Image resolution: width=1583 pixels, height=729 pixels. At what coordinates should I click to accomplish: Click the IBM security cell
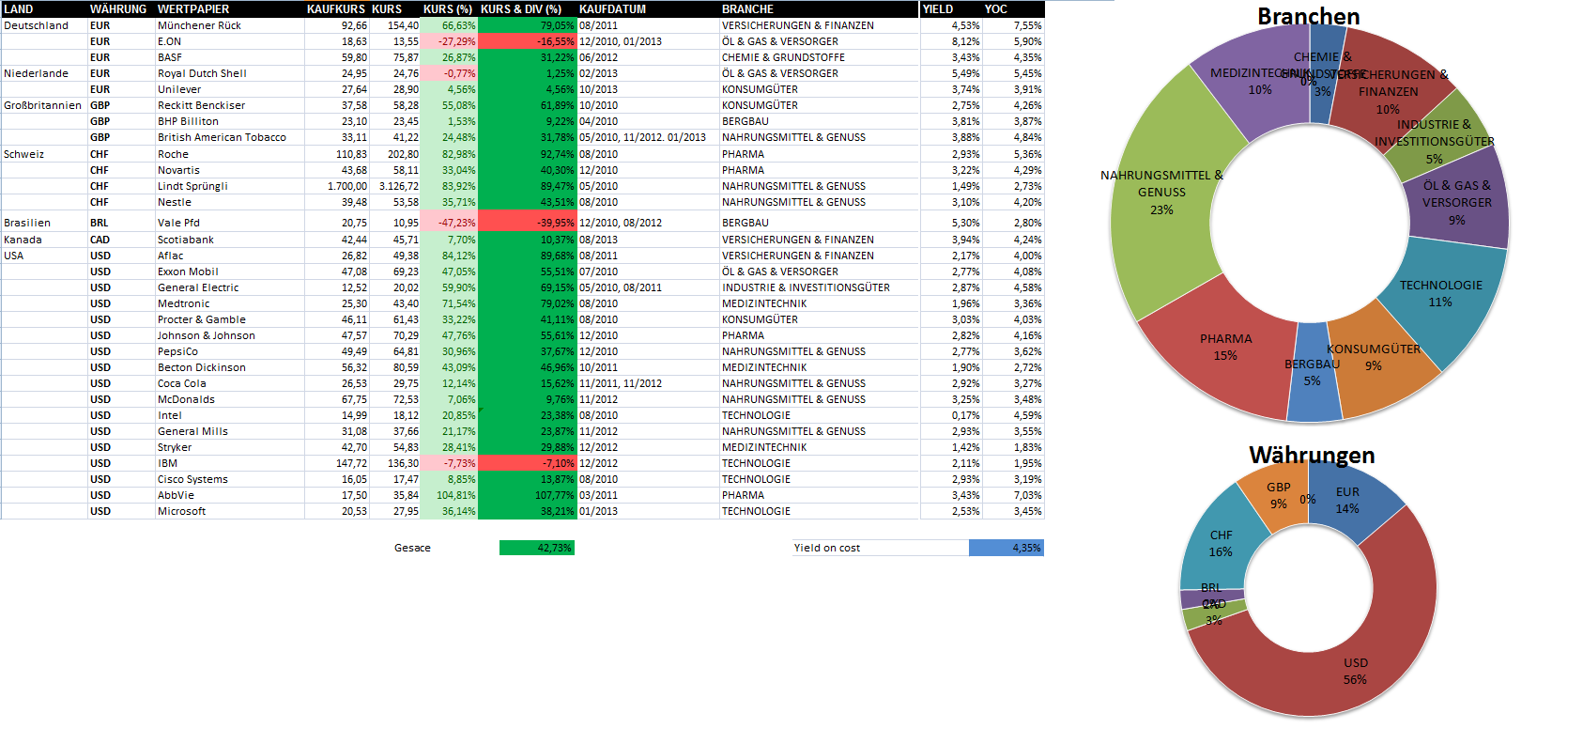click(x=230, y=463)
